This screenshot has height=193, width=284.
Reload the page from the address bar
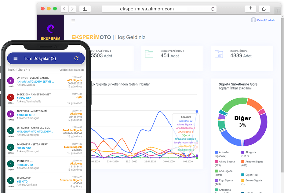(213, 9)
